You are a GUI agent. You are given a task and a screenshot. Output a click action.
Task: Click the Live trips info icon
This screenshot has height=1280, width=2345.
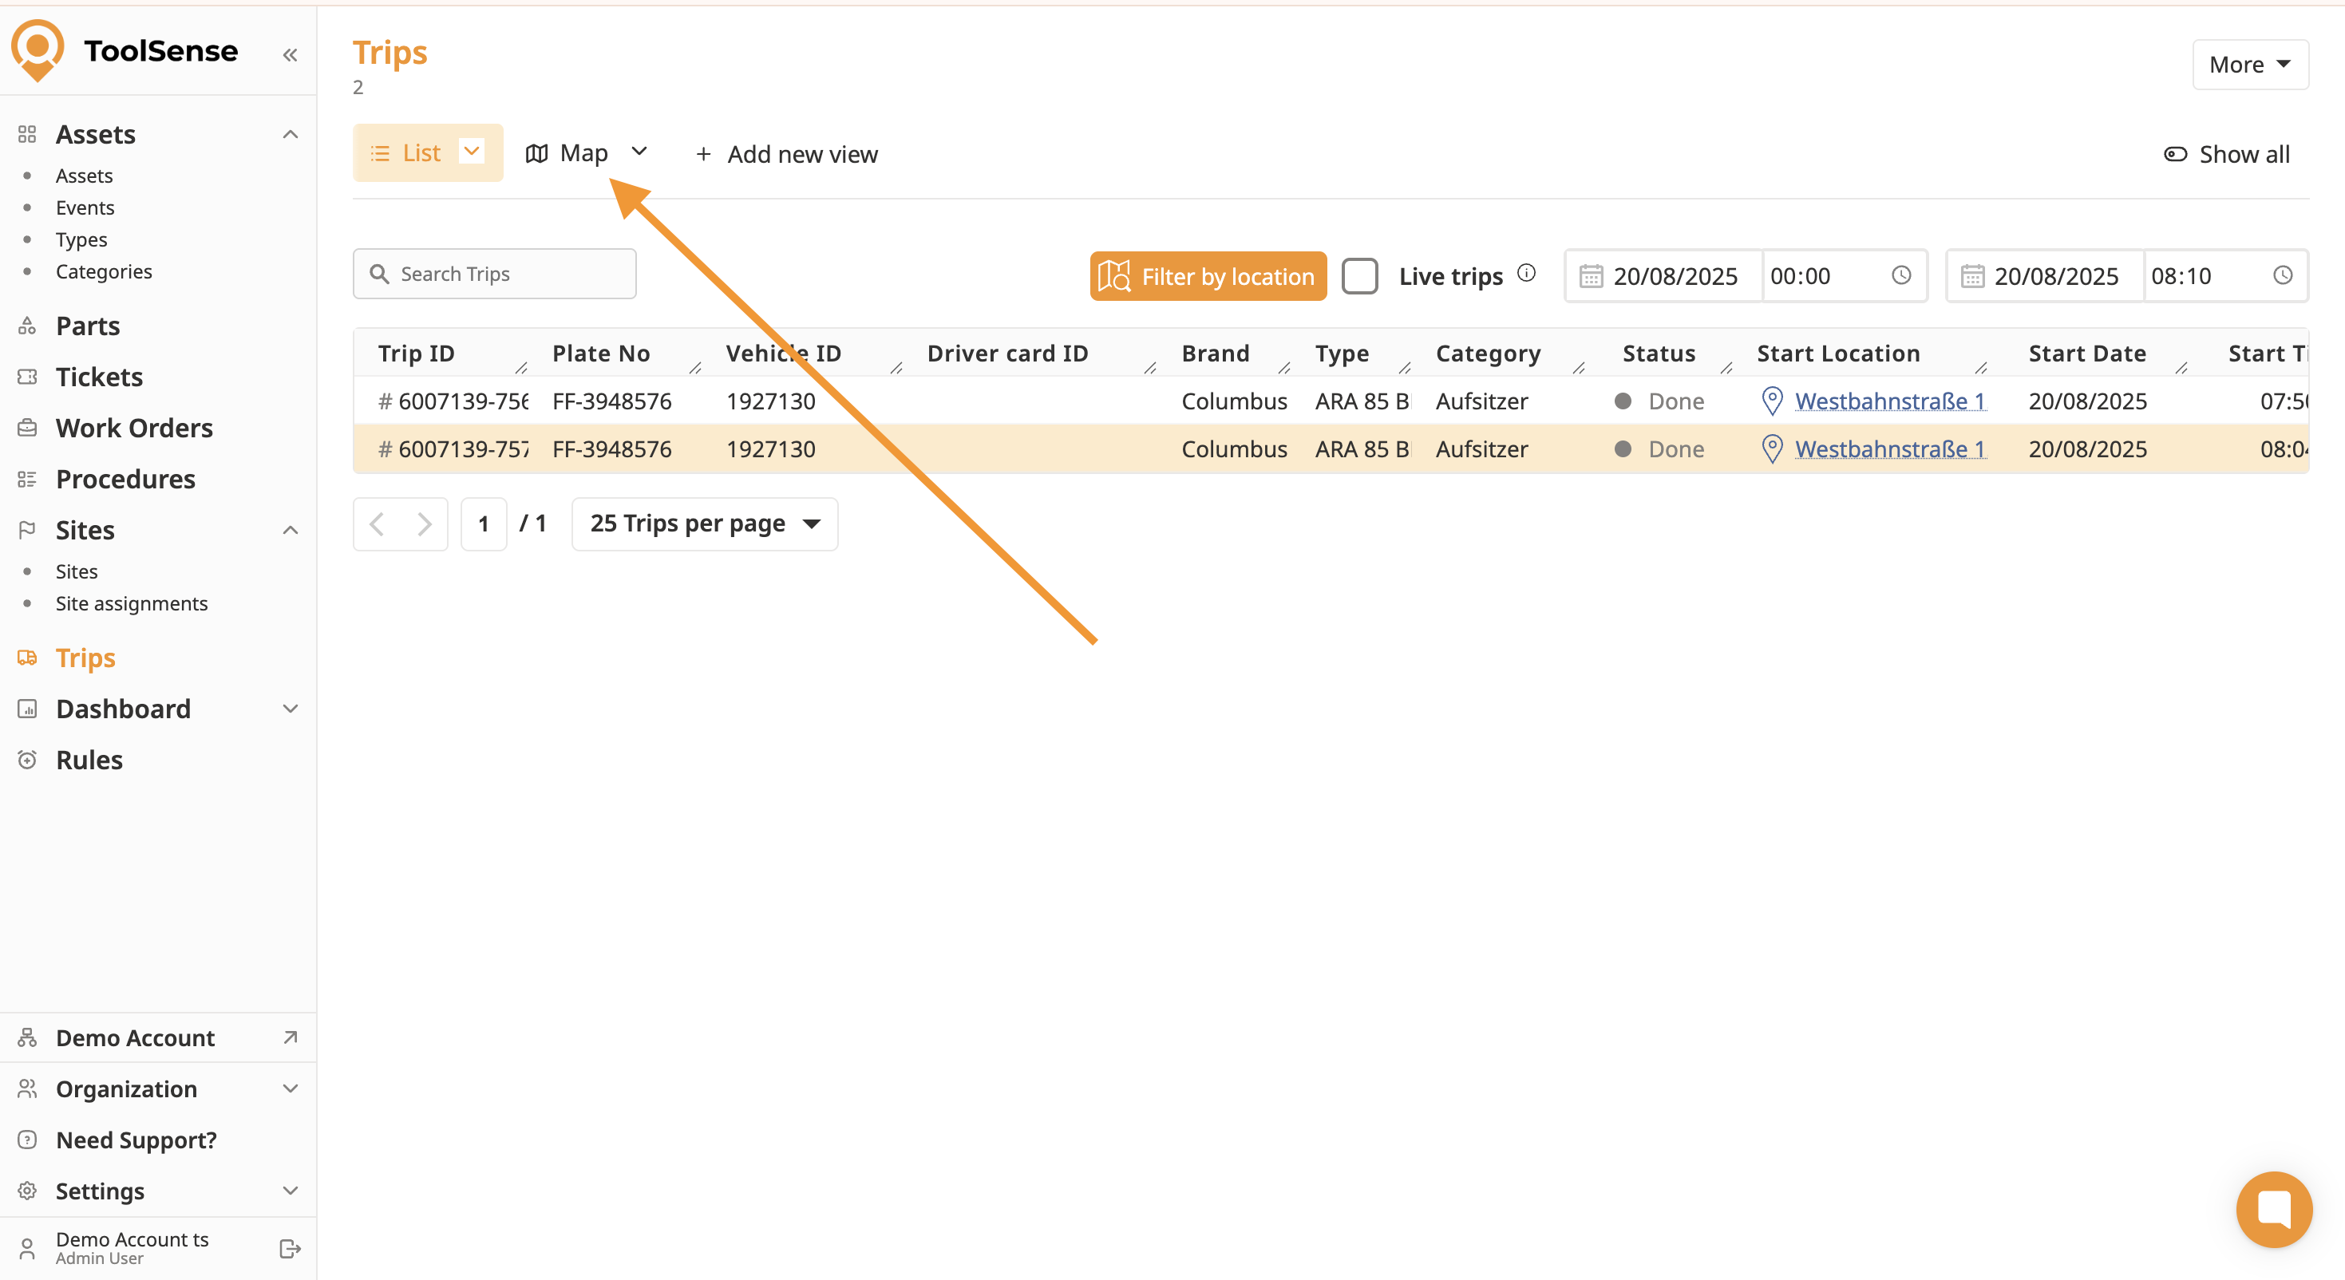[x=1527, y=273]
